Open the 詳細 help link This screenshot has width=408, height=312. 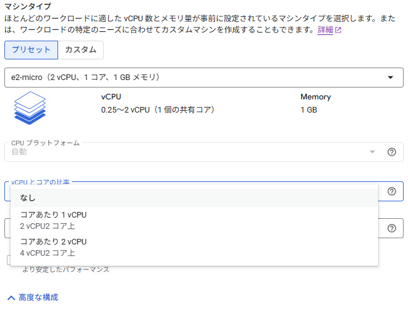[325, 30]
